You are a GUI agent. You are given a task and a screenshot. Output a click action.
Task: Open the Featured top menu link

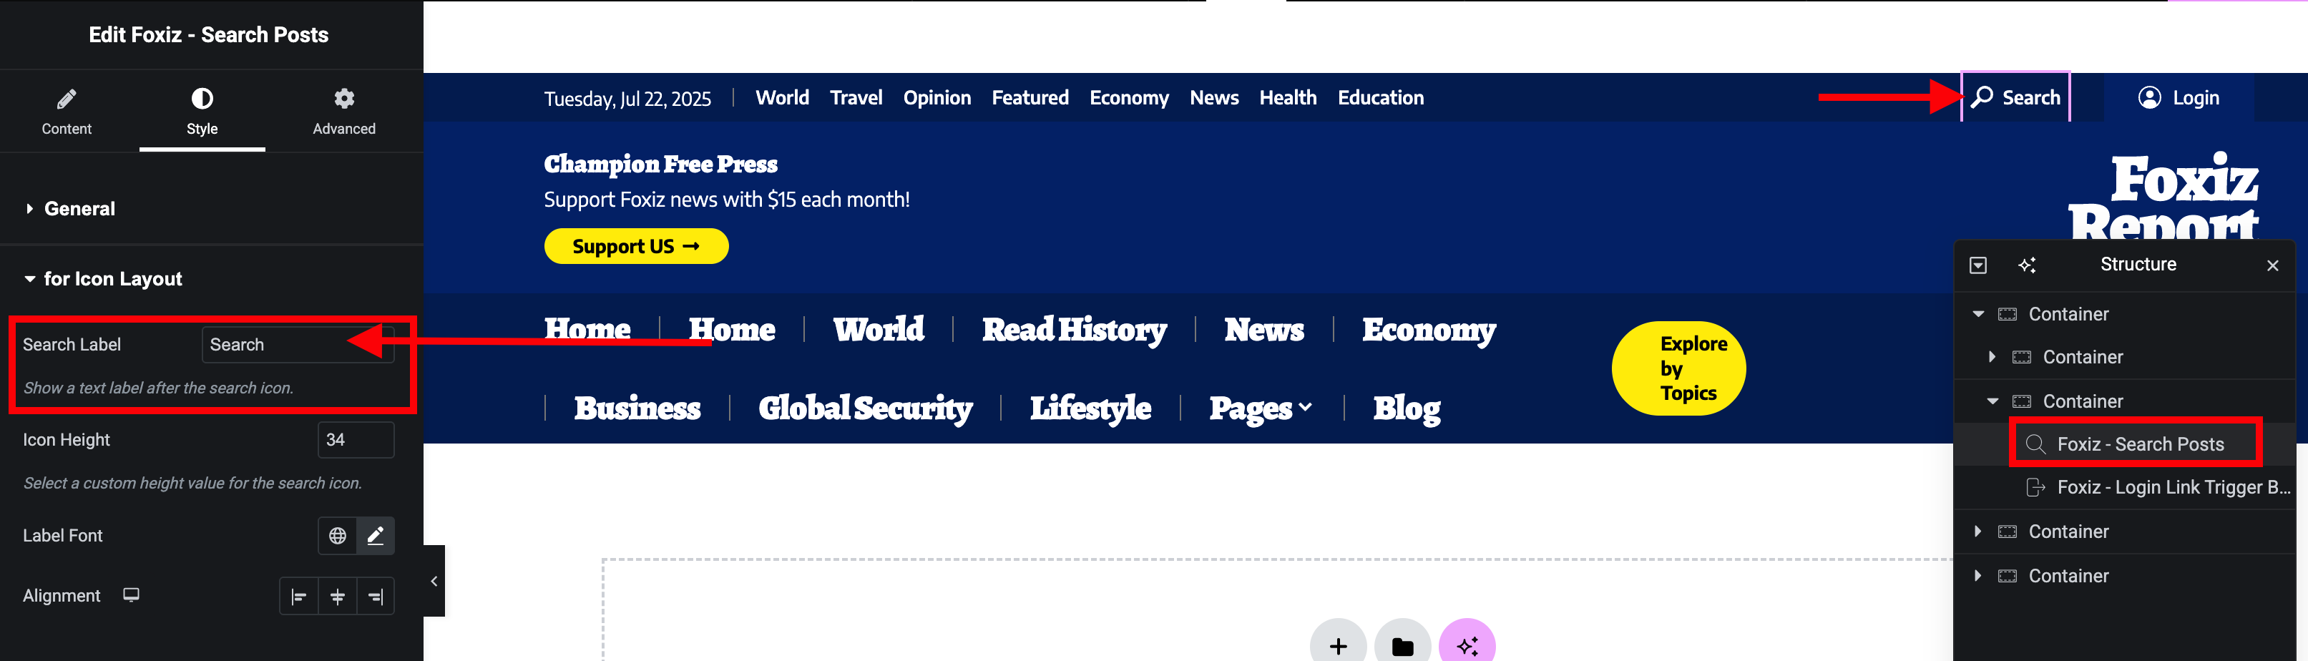[1030, 97]
